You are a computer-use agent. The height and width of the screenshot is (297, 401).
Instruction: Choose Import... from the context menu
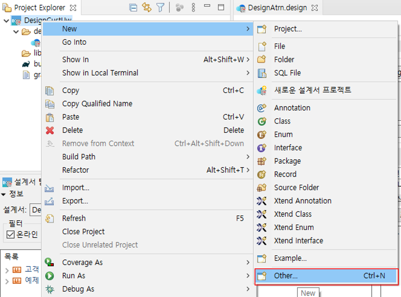click(x=76, y=188)
